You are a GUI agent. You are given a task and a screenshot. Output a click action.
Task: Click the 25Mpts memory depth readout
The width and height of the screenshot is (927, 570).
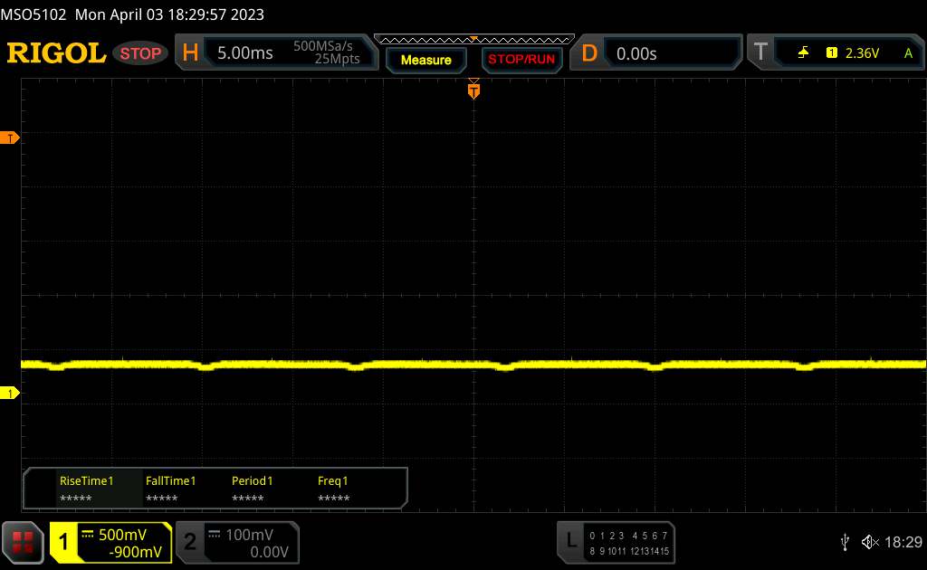coord(337,59)
